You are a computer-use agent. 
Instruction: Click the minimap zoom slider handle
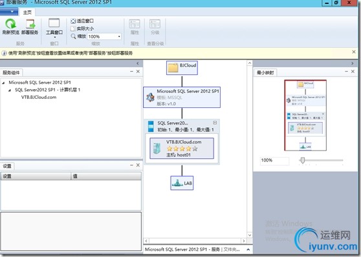303,160
